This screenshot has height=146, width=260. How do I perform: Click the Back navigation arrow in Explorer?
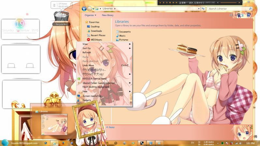84,9
